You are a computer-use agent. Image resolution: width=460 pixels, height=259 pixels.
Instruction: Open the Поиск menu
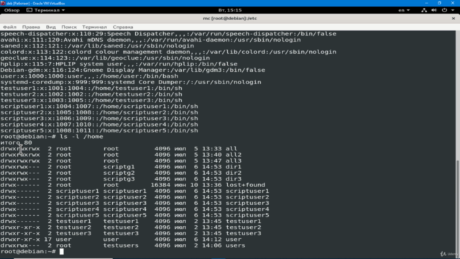click(69, 27)
